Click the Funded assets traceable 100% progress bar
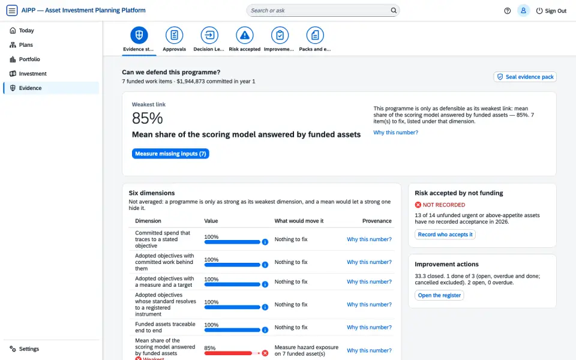Image resolution: width=576 pixels, height=360 pixels. pyautogui.click(x=232, y=330)
